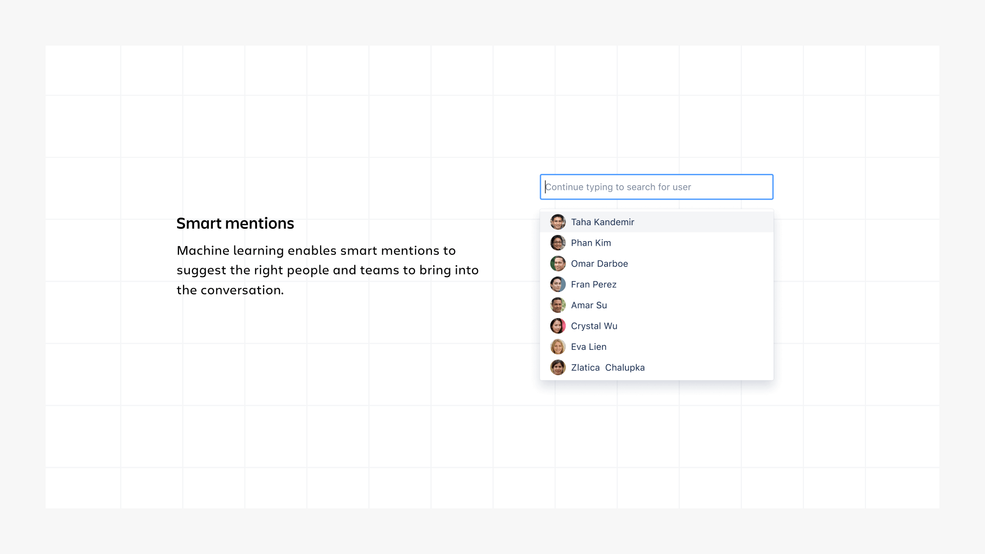Select Crystal Wu in the suggestions
The image size is (985, 554).
click(x=656, y=326)
